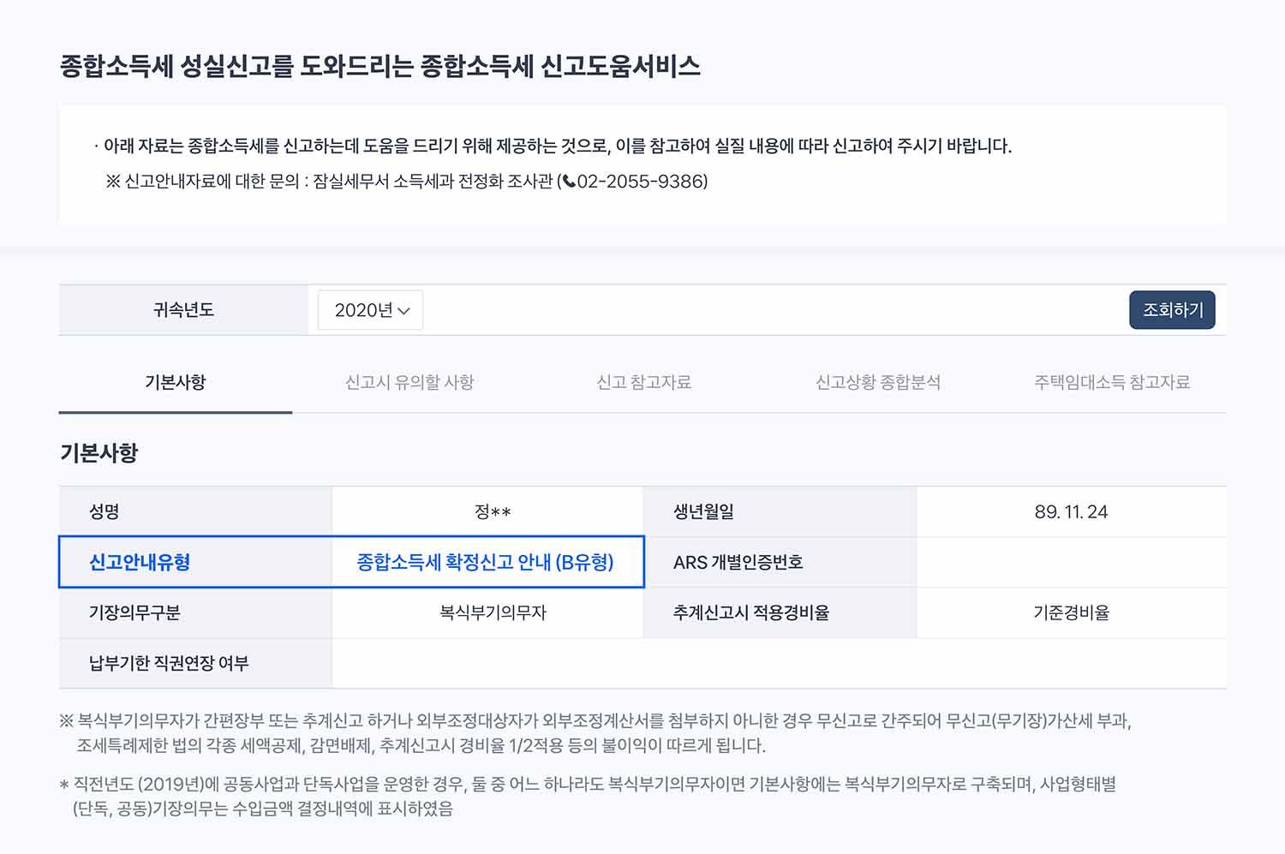
Task: Click the 복식부기의무자 table value
Action: pos(492,612)
